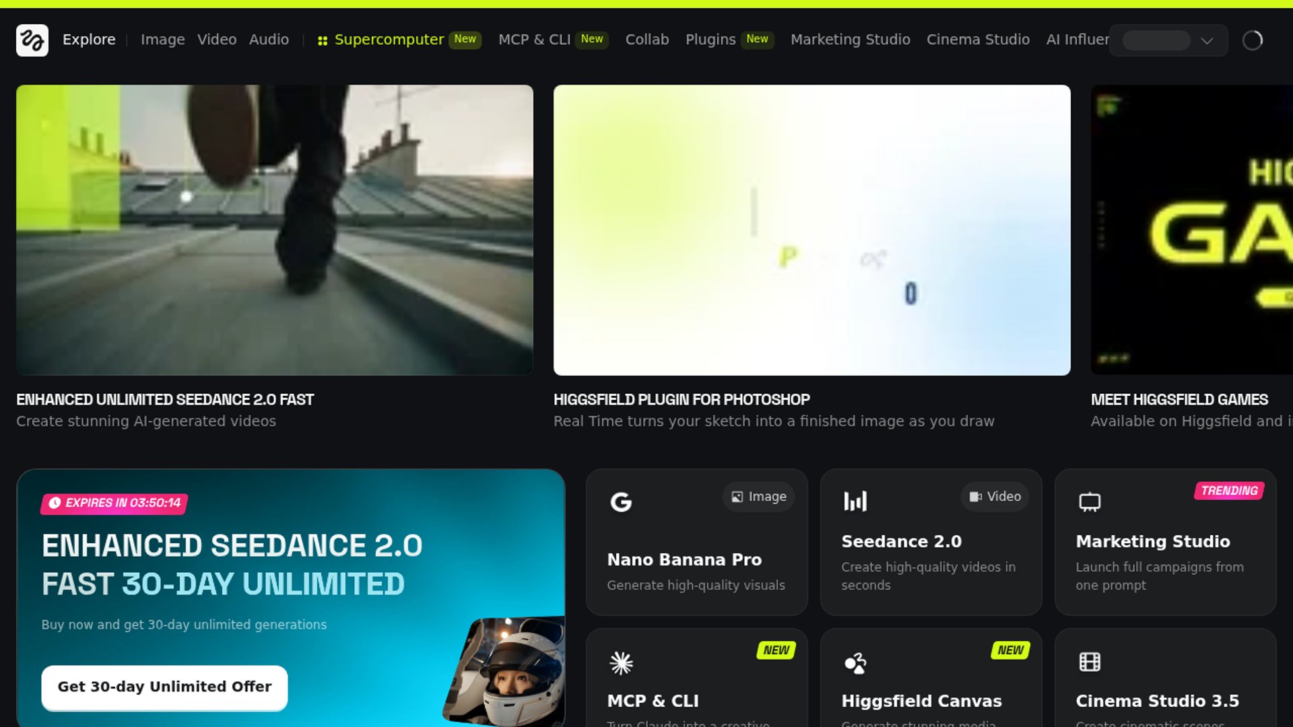This screenshot has height=727, width=1293.
Task: Click the 'Expires in' countdown badge
Action: click(x=114, y=503)
